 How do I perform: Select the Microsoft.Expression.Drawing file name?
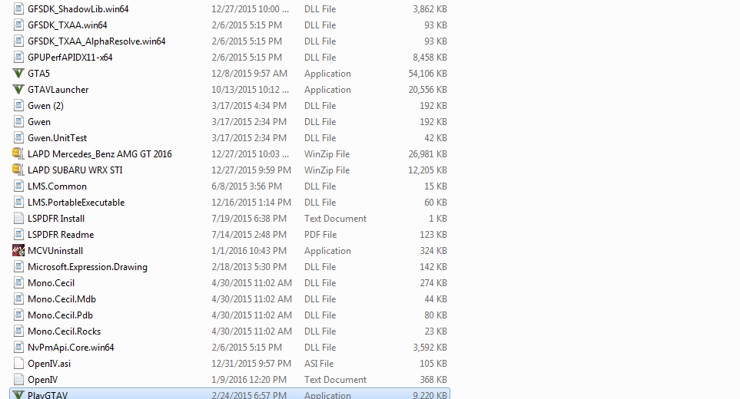pos(88,267)
